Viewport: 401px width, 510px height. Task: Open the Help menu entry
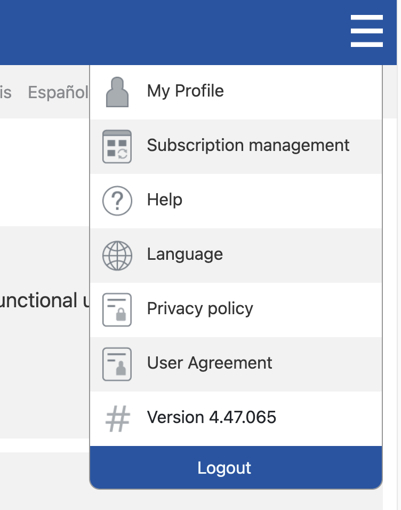(x=164, y=200)
